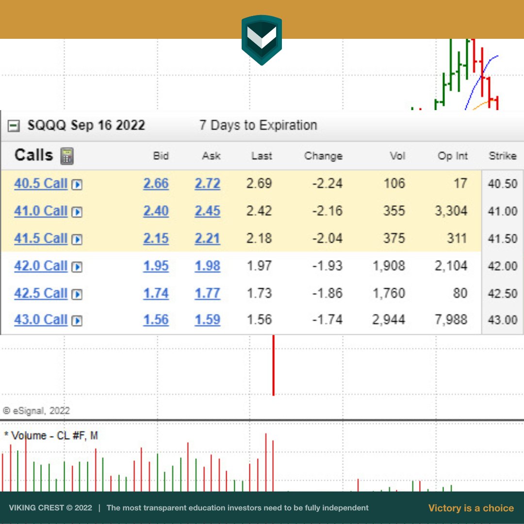Click the change value -2.24
Image resolution: width=524 pixels, height=524 pixels.
[x=327, y=183]
